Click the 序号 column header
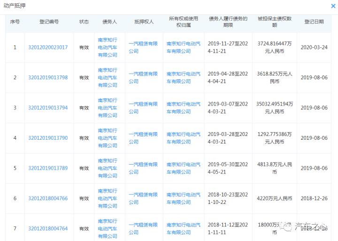Screen dimensions: 338x241 [x=15, y=22]
